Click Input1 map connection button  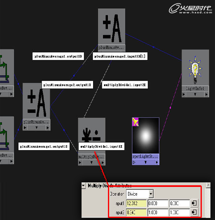click(x=194, y=203)
